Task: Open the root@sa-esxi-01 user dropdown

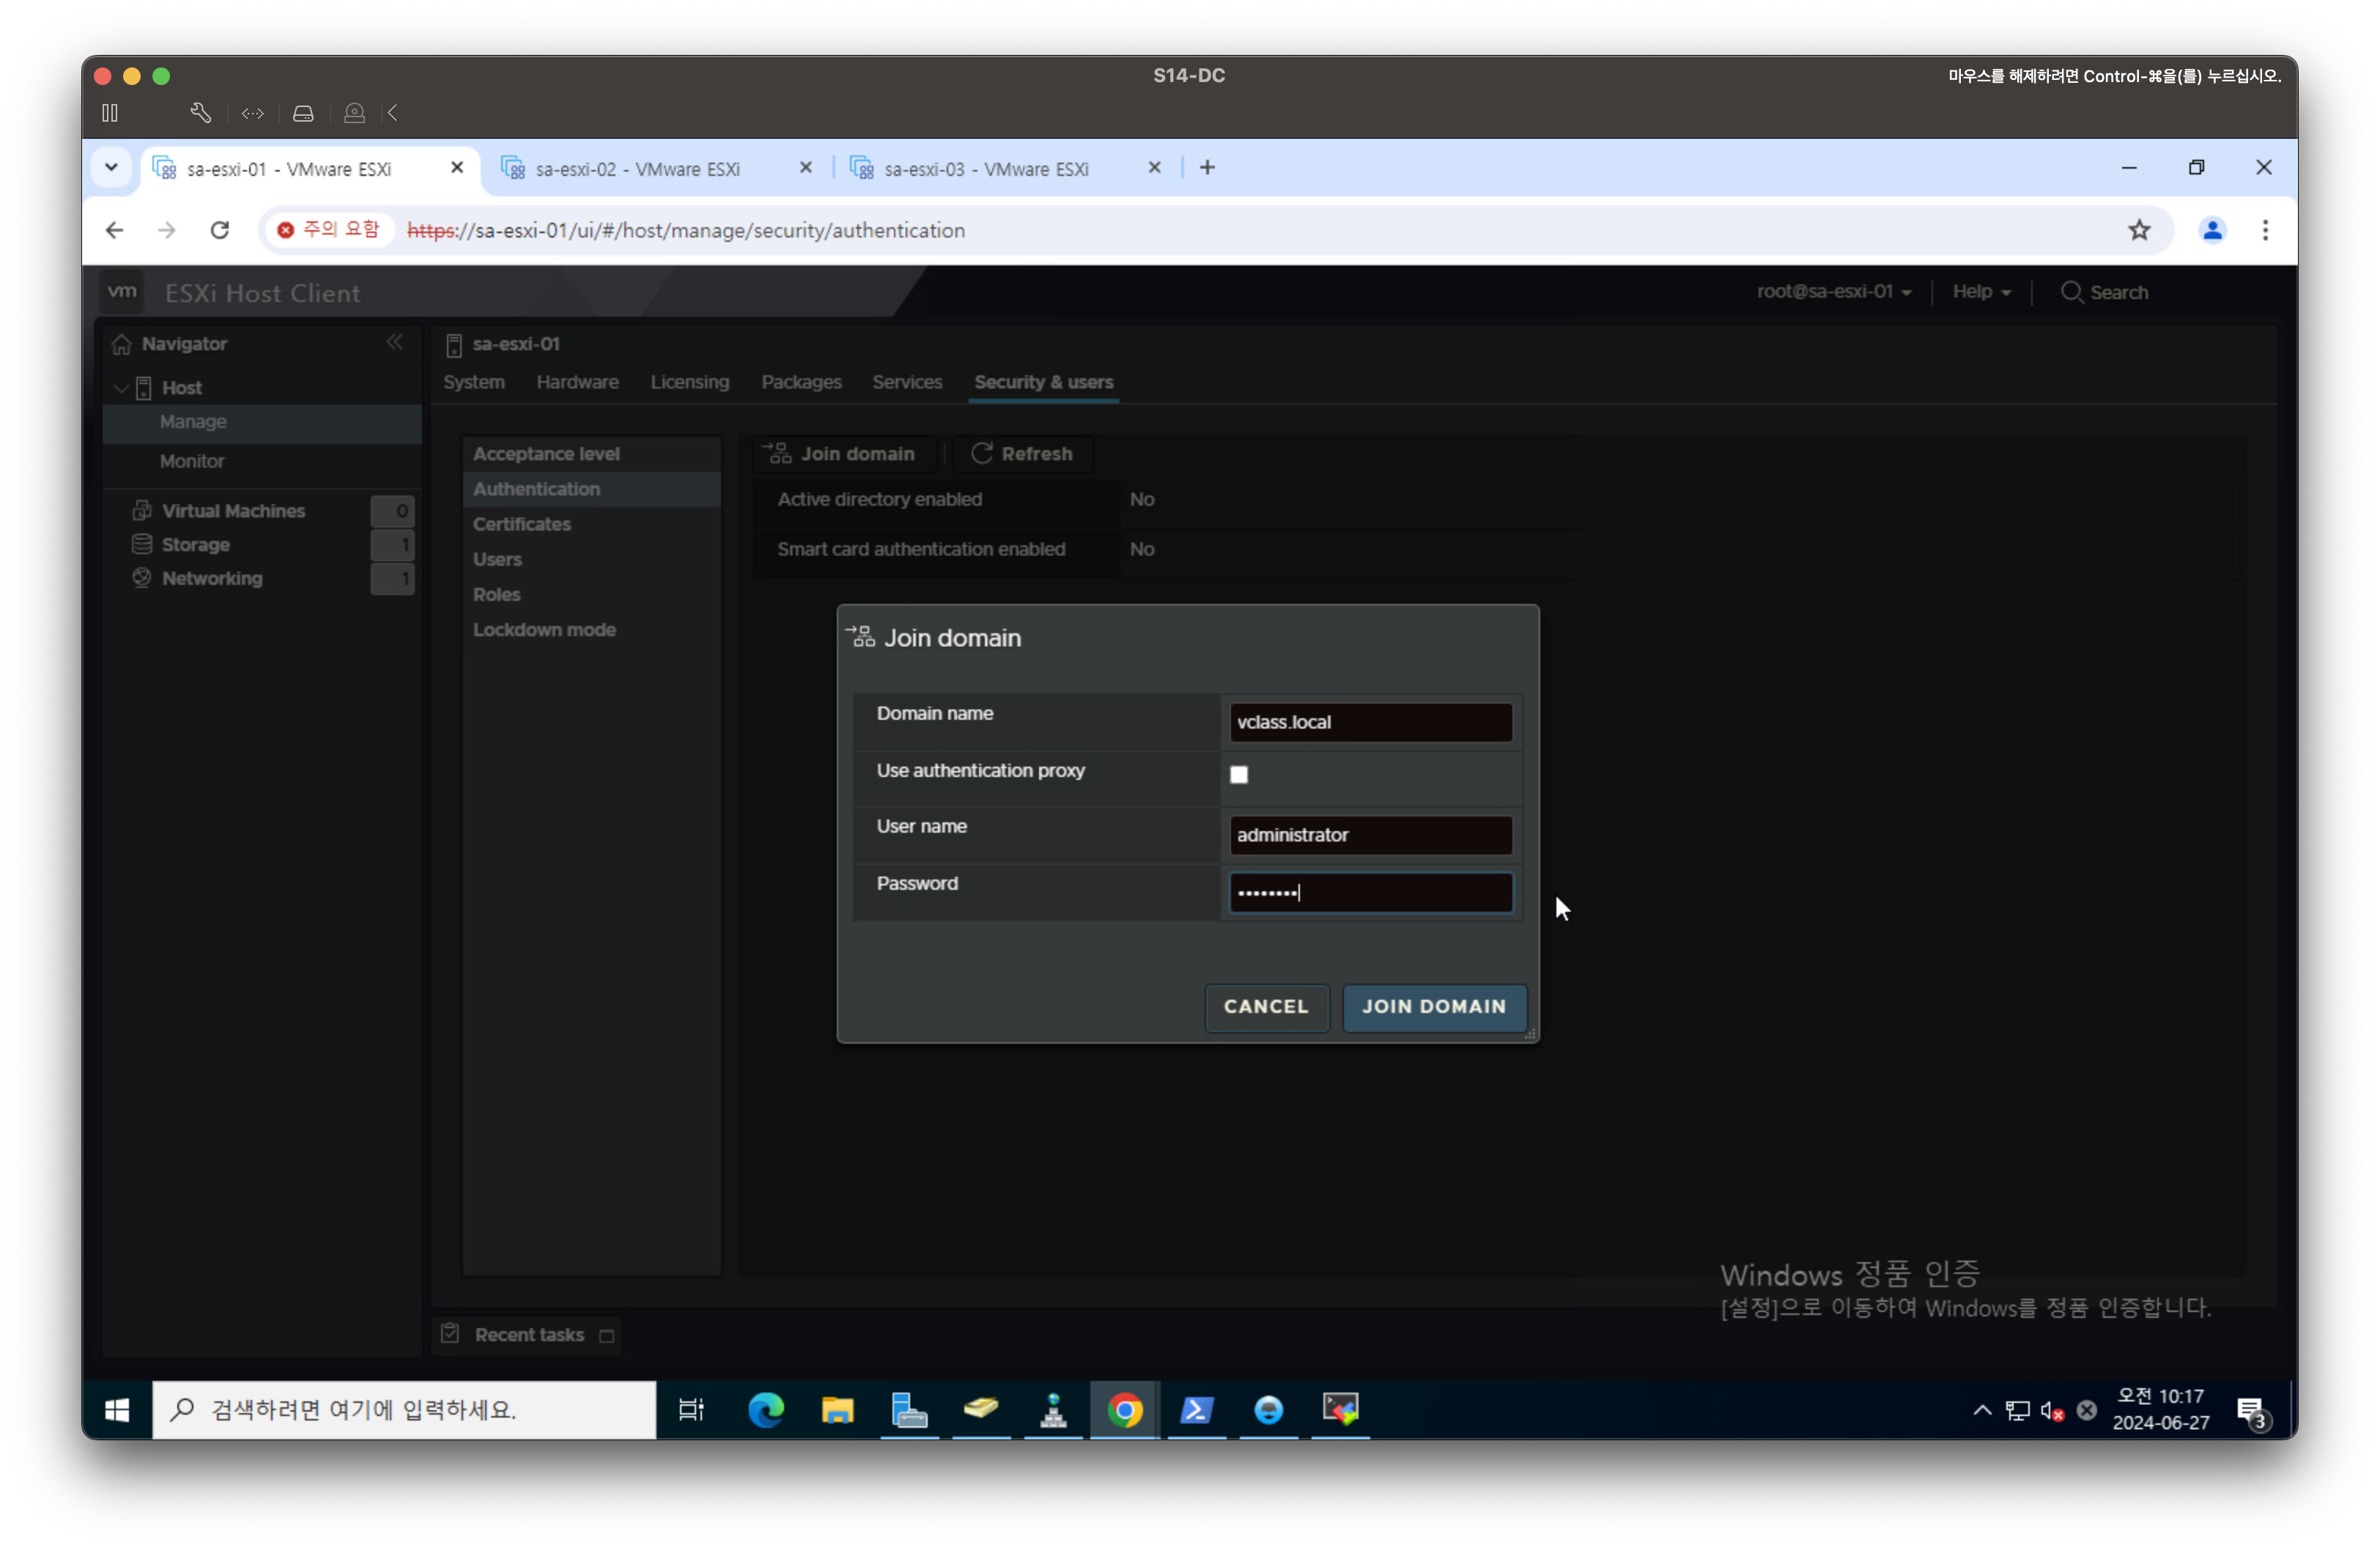Action: tap(1833, 292)
